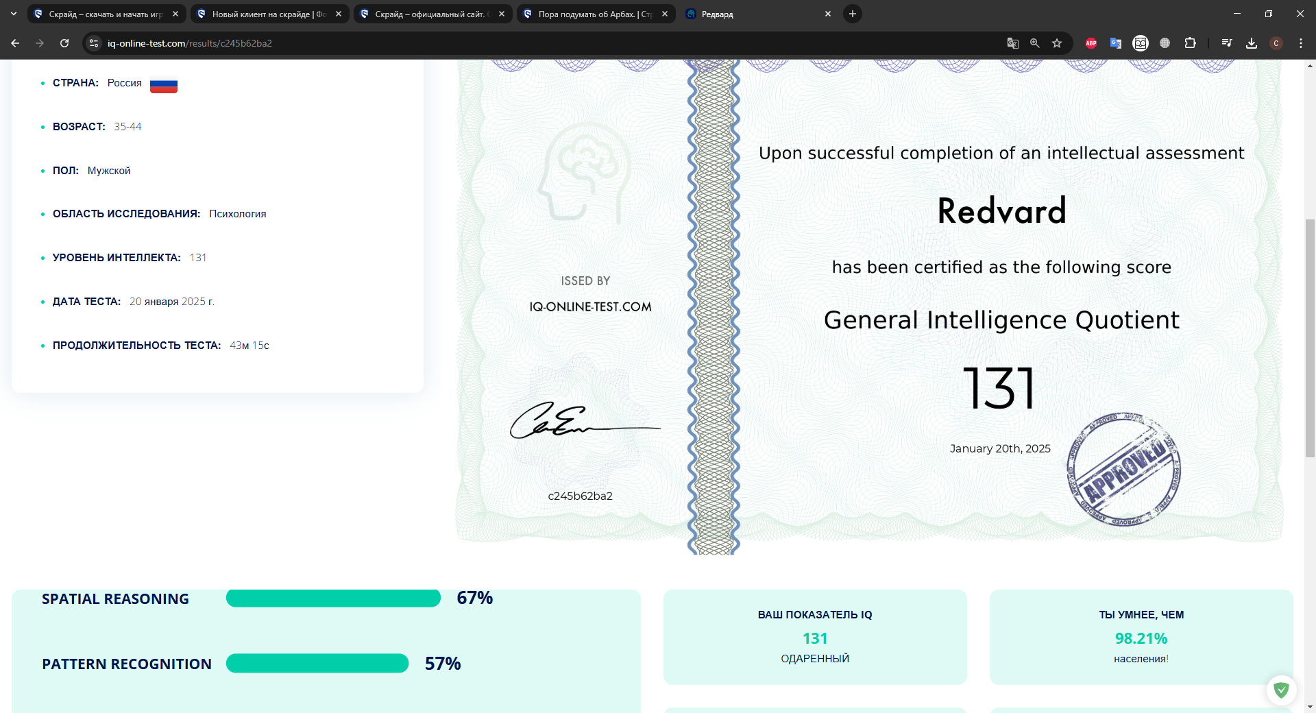Click the AdBlock Plus extension icon
1316x713 pixels.
[1090, 43]
